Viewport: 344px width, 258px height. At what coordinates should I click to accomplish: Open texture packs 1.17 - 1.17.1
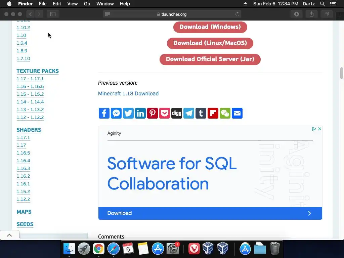(x=30, y=79)
